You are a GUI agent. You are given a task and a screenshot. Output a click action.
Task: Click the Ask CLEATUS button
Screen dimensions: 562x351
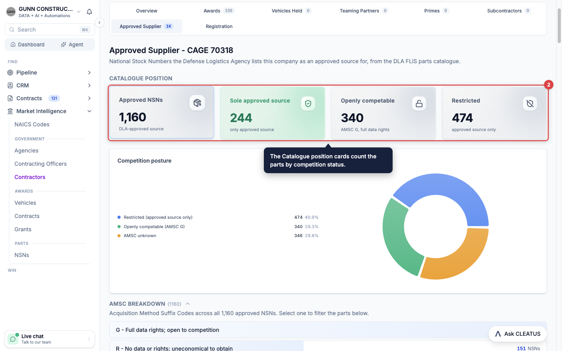click(518, 334)
